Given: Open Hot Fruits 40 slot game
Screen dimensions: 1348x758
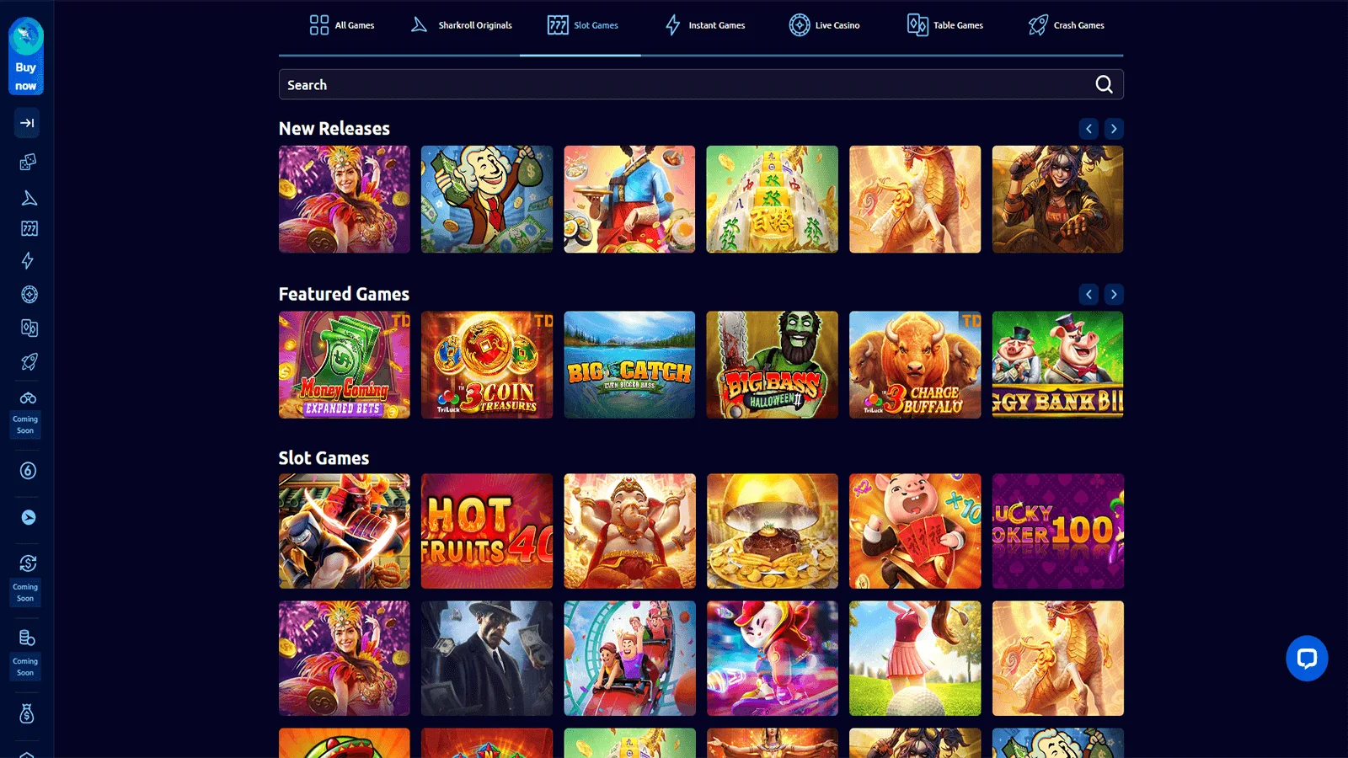Looking at the screenshot, I should [487, 531].
